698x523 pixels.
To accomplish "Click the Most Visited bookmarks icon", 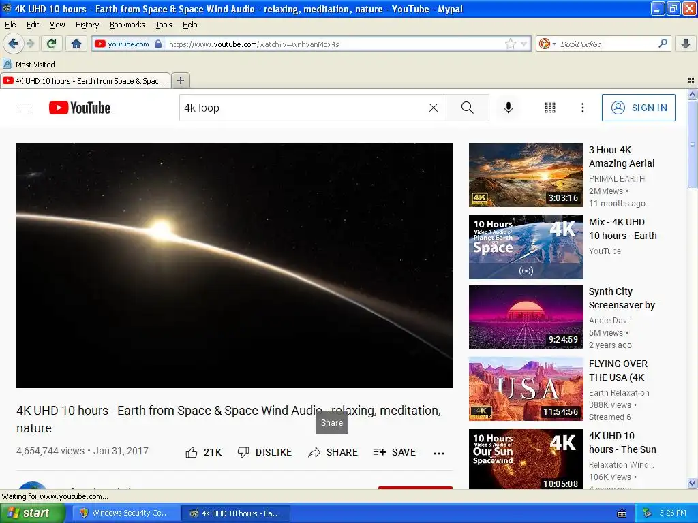I will click(7, 64).
